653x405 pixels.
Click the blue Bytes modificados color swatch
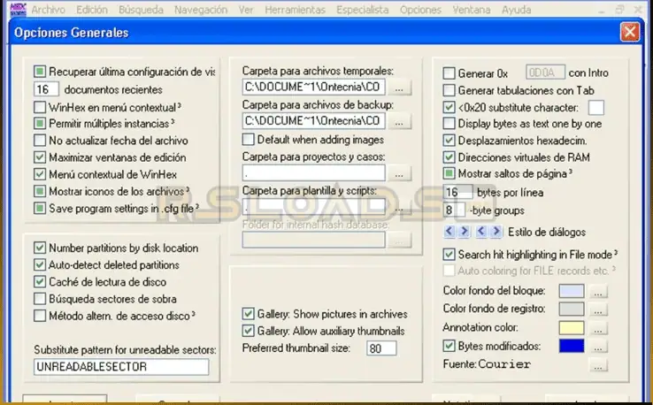(x=572, y=346)
